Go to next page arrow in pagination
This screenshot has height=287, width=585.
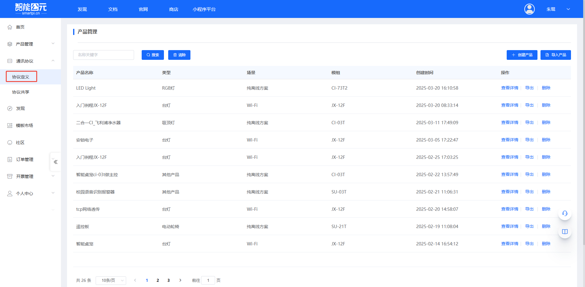(180, 280)
